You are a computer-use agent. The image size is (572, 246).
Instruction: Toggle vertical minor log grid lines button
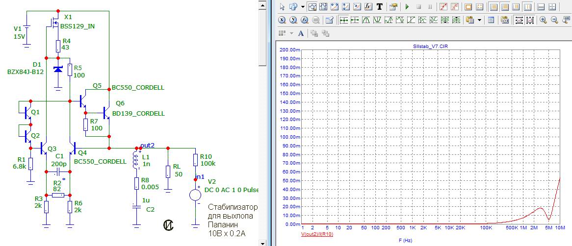click(x=517, y=7)
